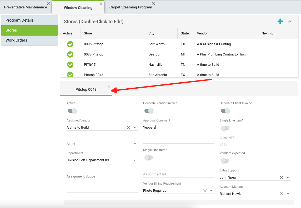Open the Account Manager dropdown arrow

click(x=288, y=194)
